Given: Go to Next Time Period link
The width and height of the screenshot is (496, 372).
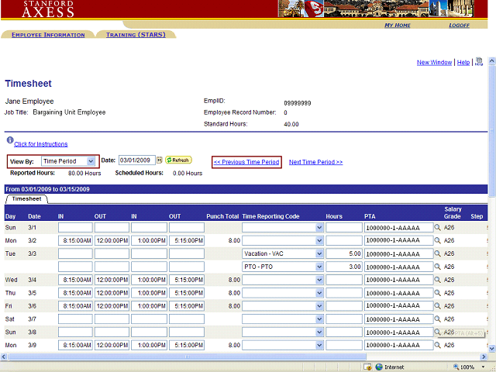Looking at the screenshot, I should point(315,162).
